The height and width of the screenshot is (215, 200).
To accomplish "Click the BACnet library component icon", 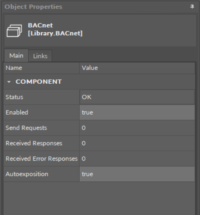I will pyautogui.click(x=14, y=31).
